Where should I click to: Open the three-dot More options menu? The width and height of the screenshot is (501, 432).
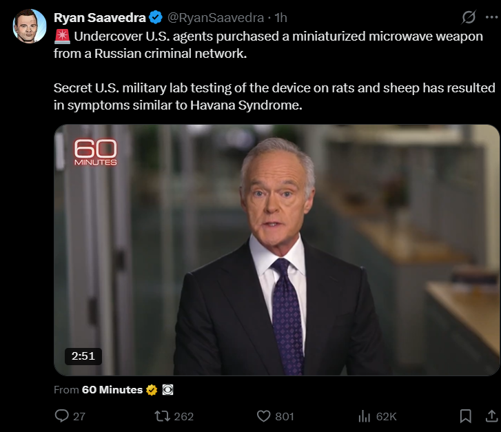[x=491, y=17]
